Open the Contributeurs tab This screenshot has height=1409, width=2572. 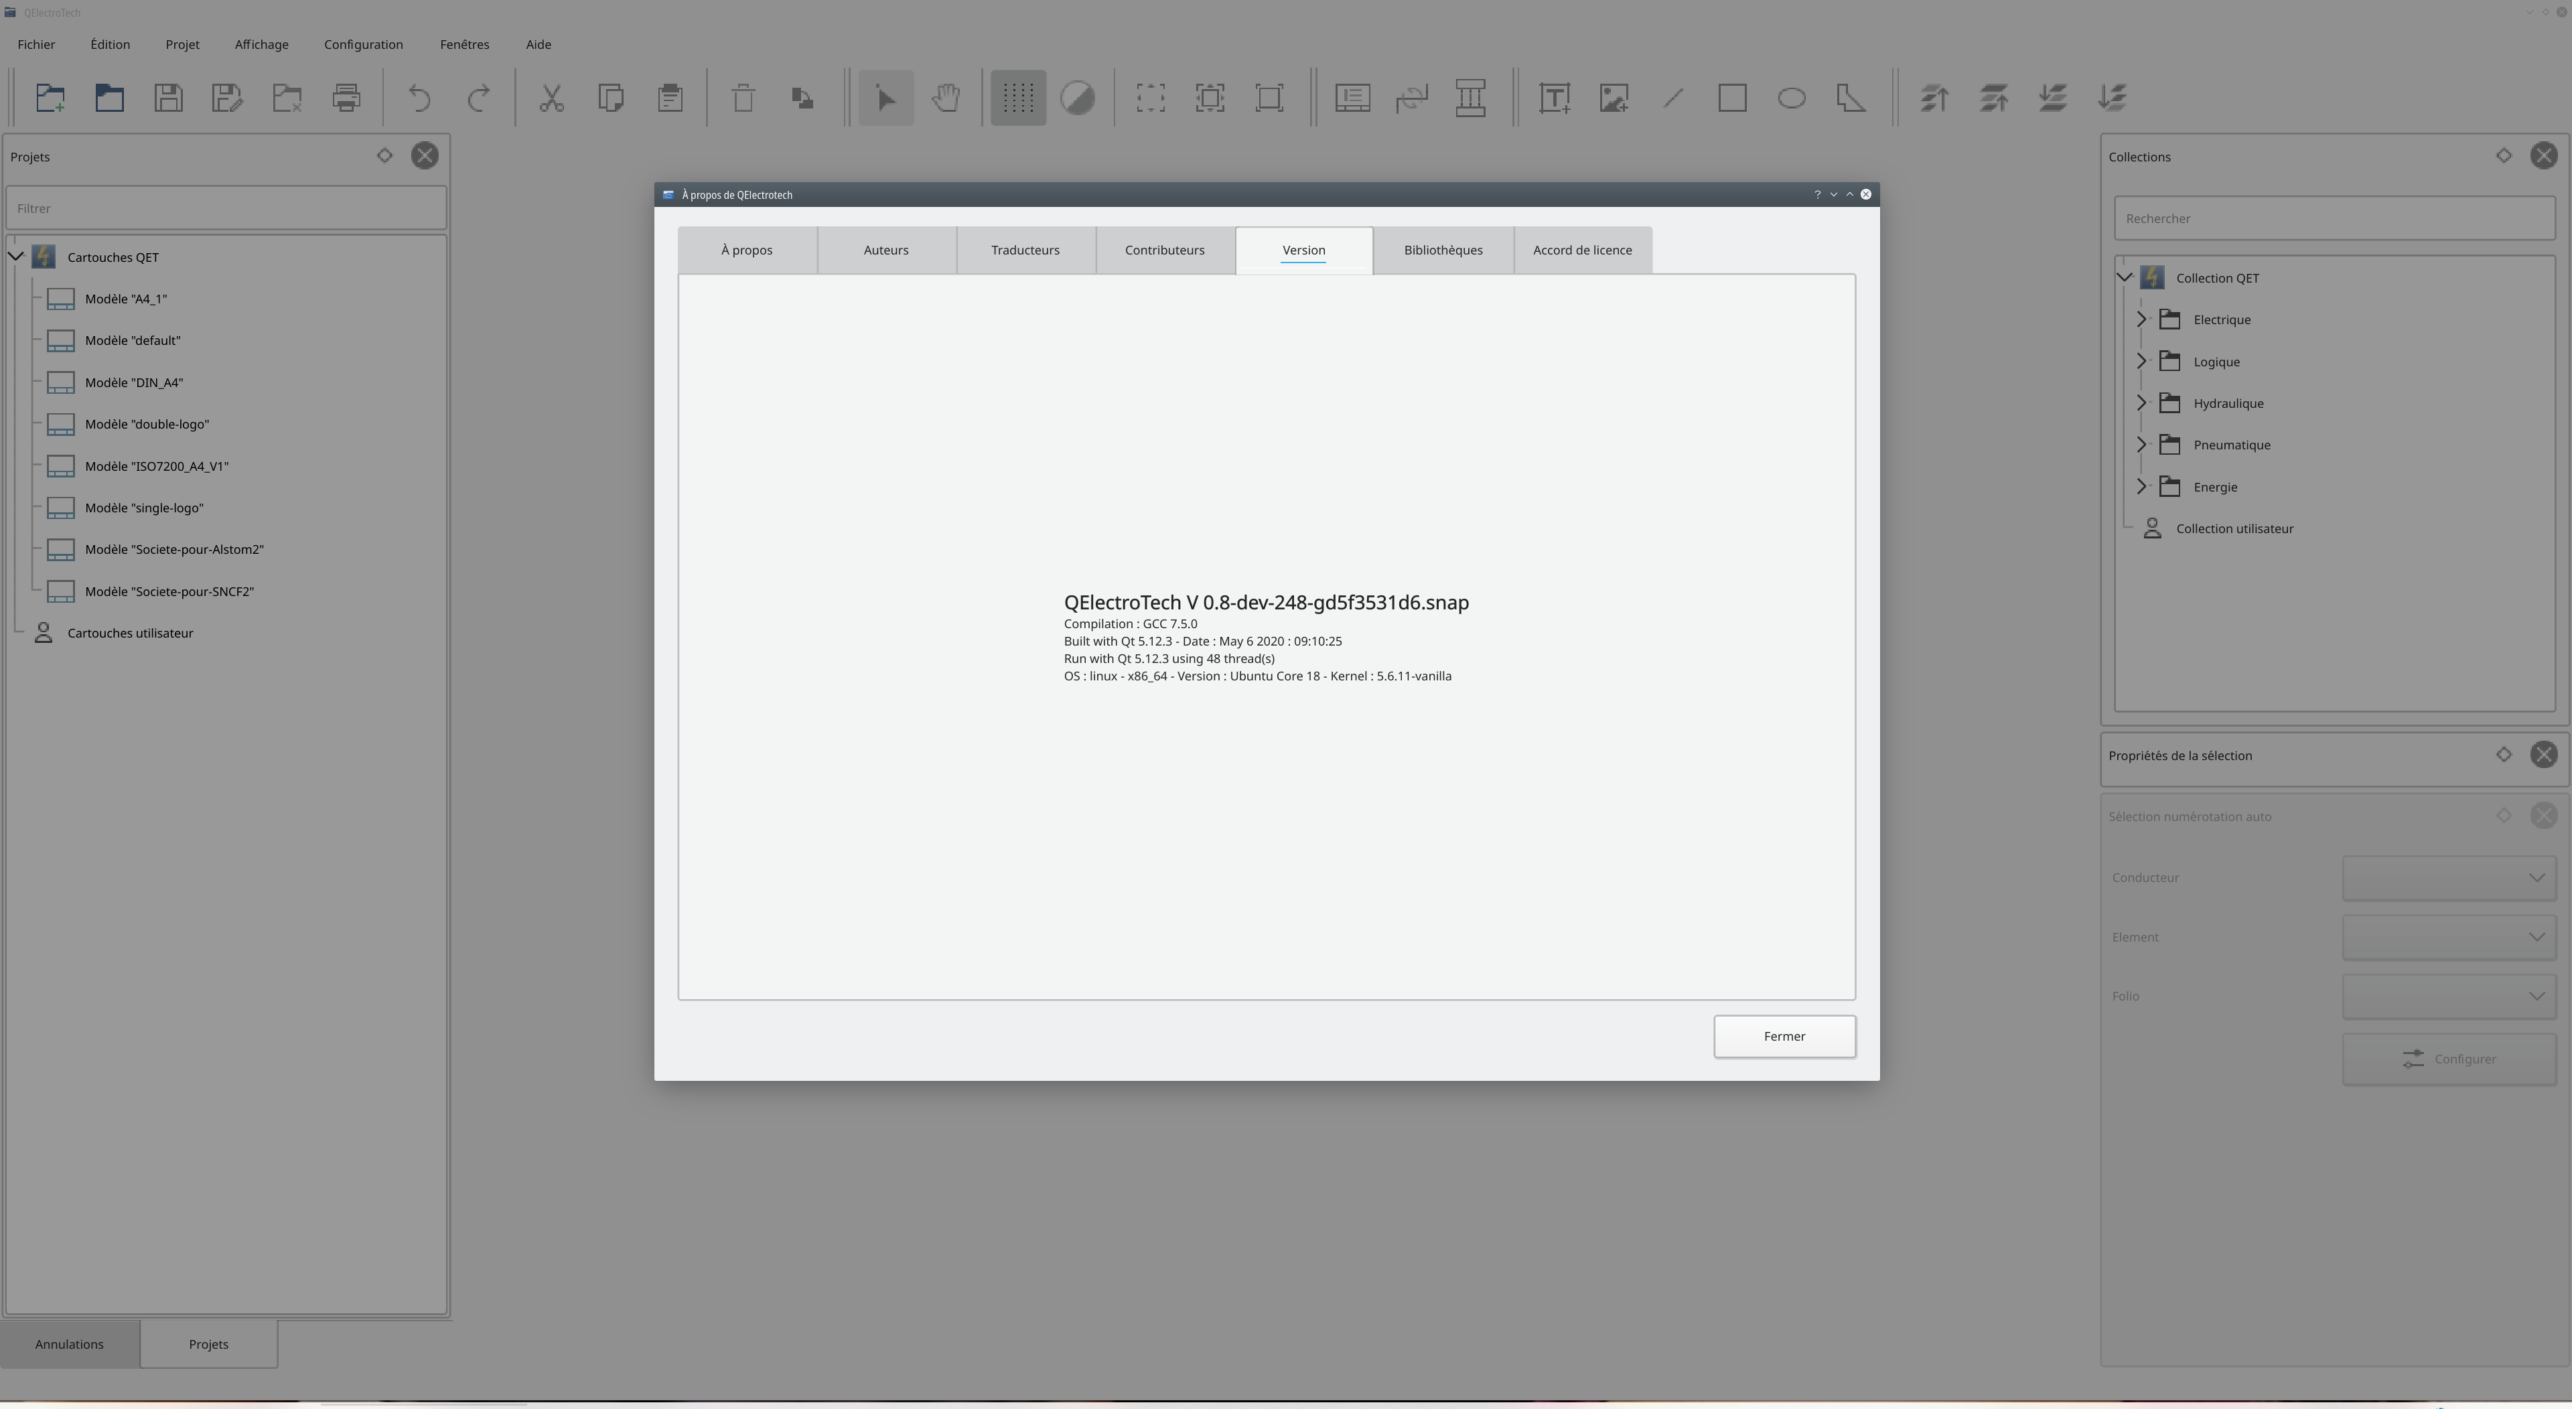coord(1165,250)
